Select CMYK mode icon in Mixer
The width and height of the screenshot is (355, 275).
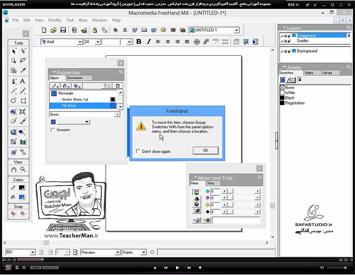point(197,192)
